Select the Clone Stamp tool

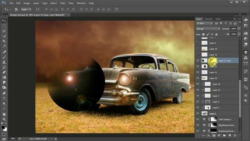click(4, 62)
